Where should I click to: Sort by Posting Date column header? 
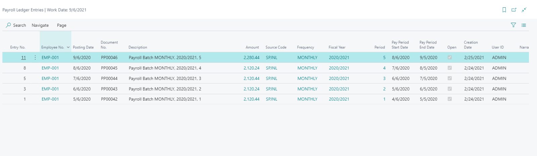[83, 47]
